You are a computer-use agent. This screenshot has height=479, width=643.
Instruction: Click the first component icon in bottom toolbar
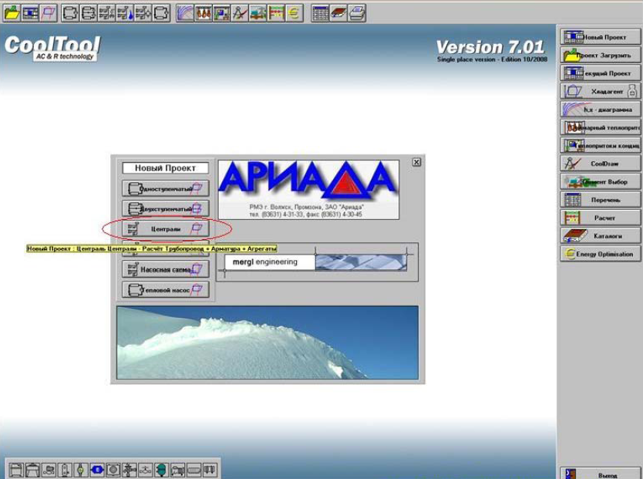tap(16, 470)
